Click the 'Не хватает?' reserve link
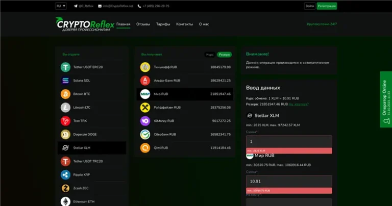This screenshot has height=206, width=392. [299, 104]
